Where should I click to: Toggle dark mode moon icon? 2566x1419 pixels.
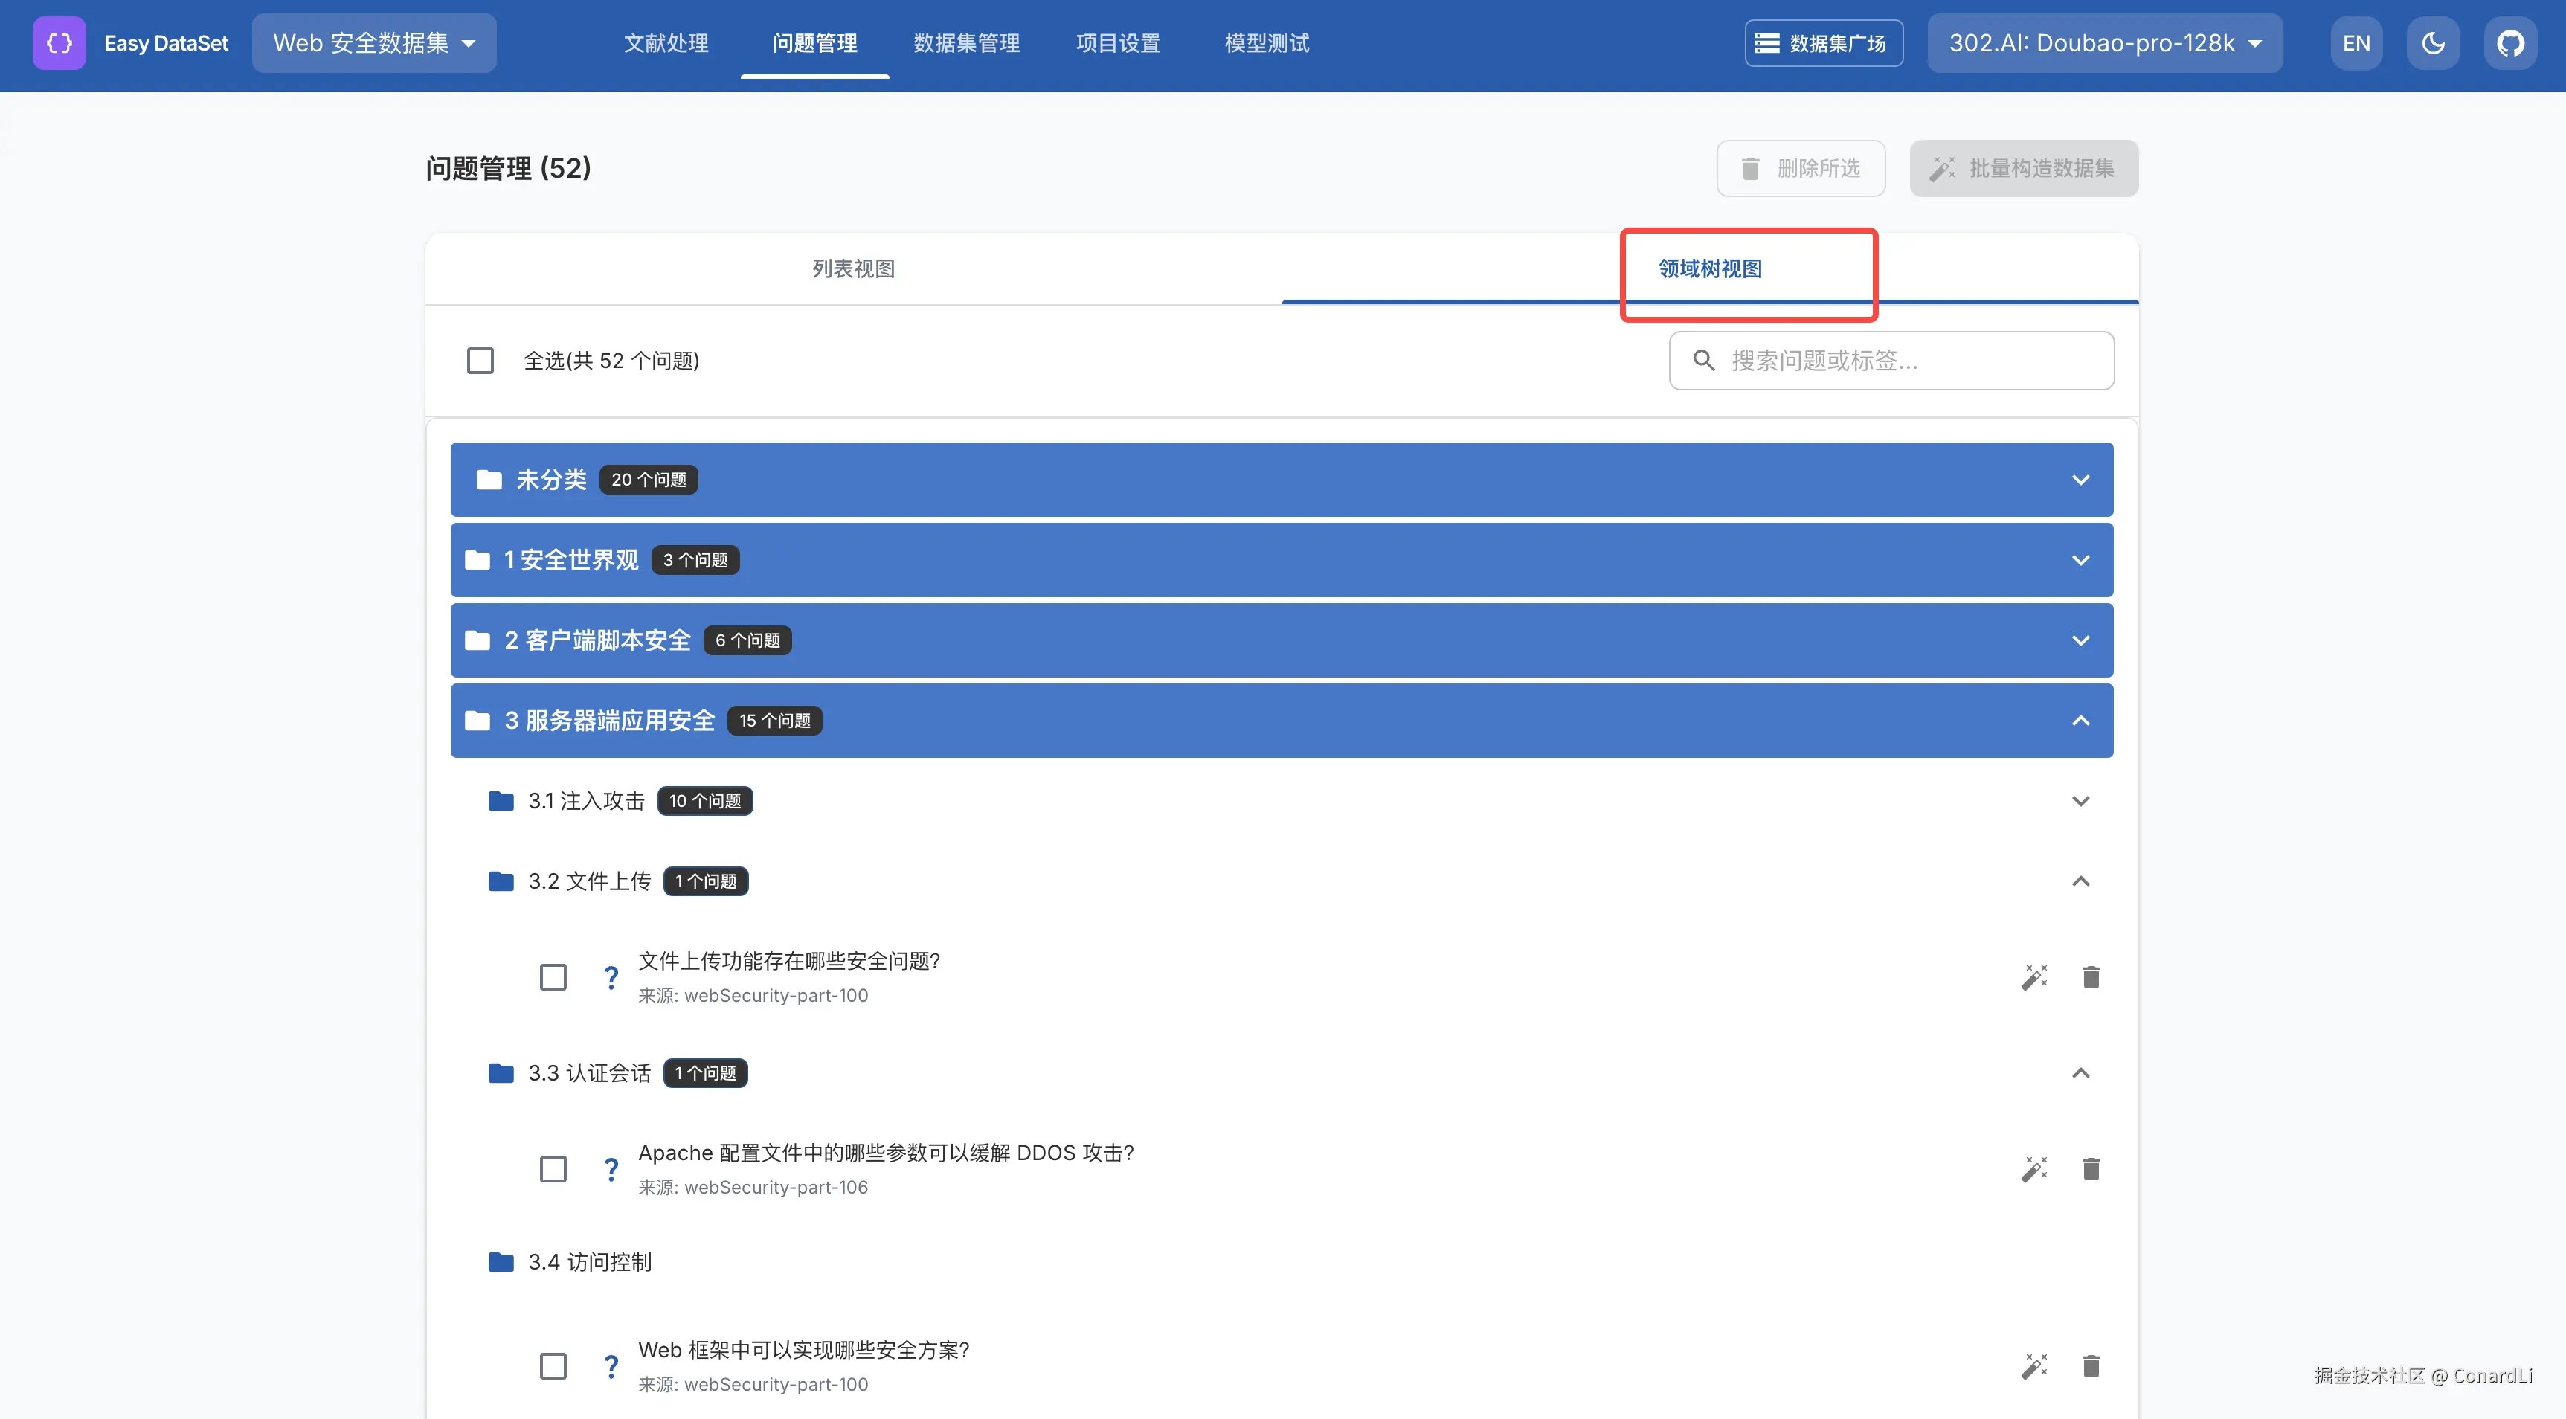pyautogui.click(x=2433, y=43)
